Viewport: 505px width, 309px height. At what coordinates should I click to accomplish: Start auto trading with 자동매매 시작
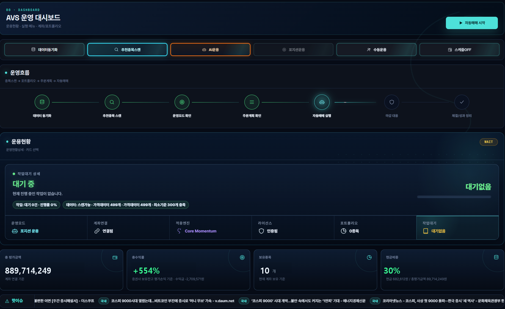(x=472, y=23)
